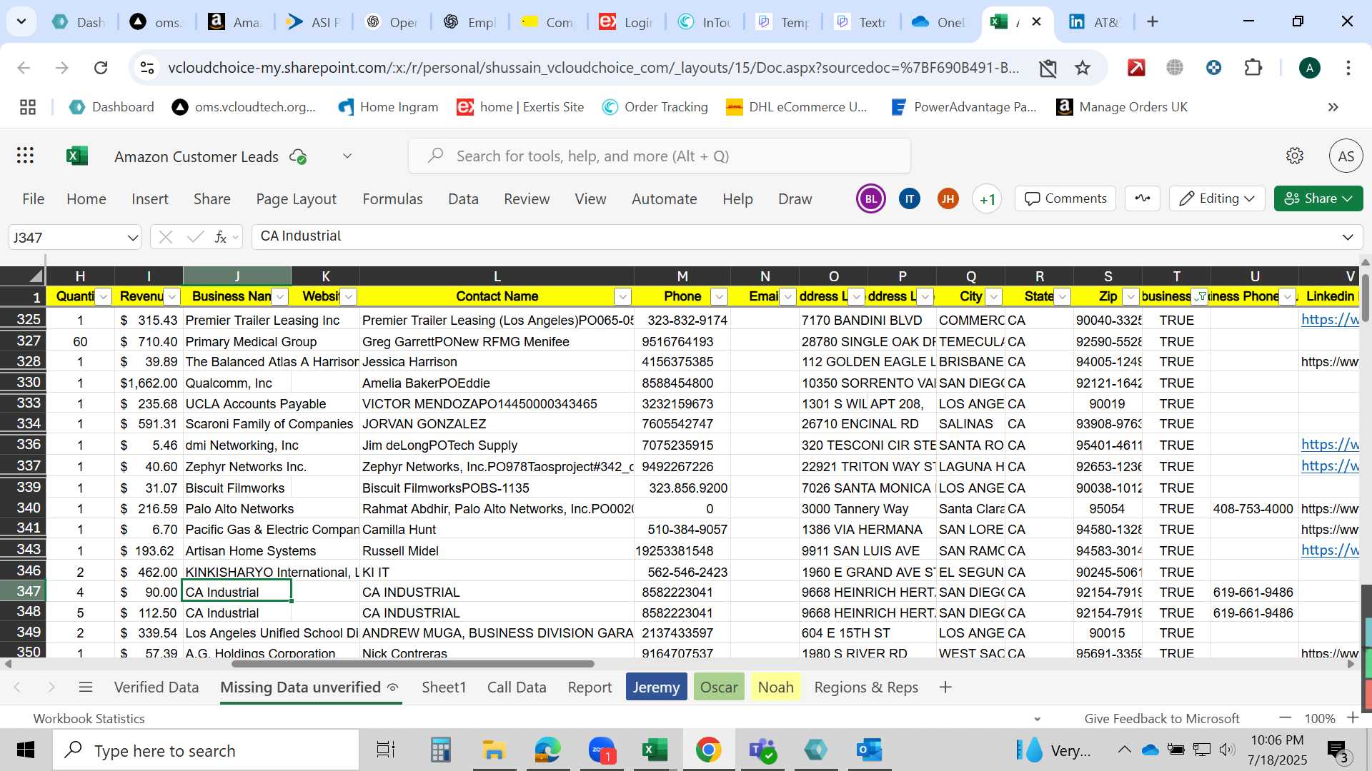Open the Editing mode dropdown
The image size is (1372, 771).
(x=1217, y=198)
